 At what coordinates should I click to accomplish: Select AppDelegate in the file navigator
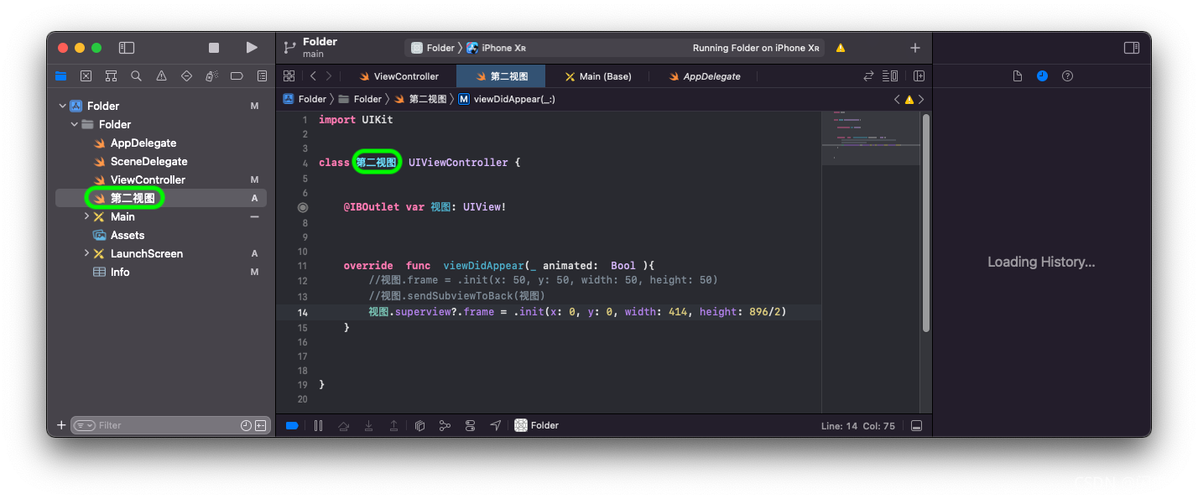point(143,143)
